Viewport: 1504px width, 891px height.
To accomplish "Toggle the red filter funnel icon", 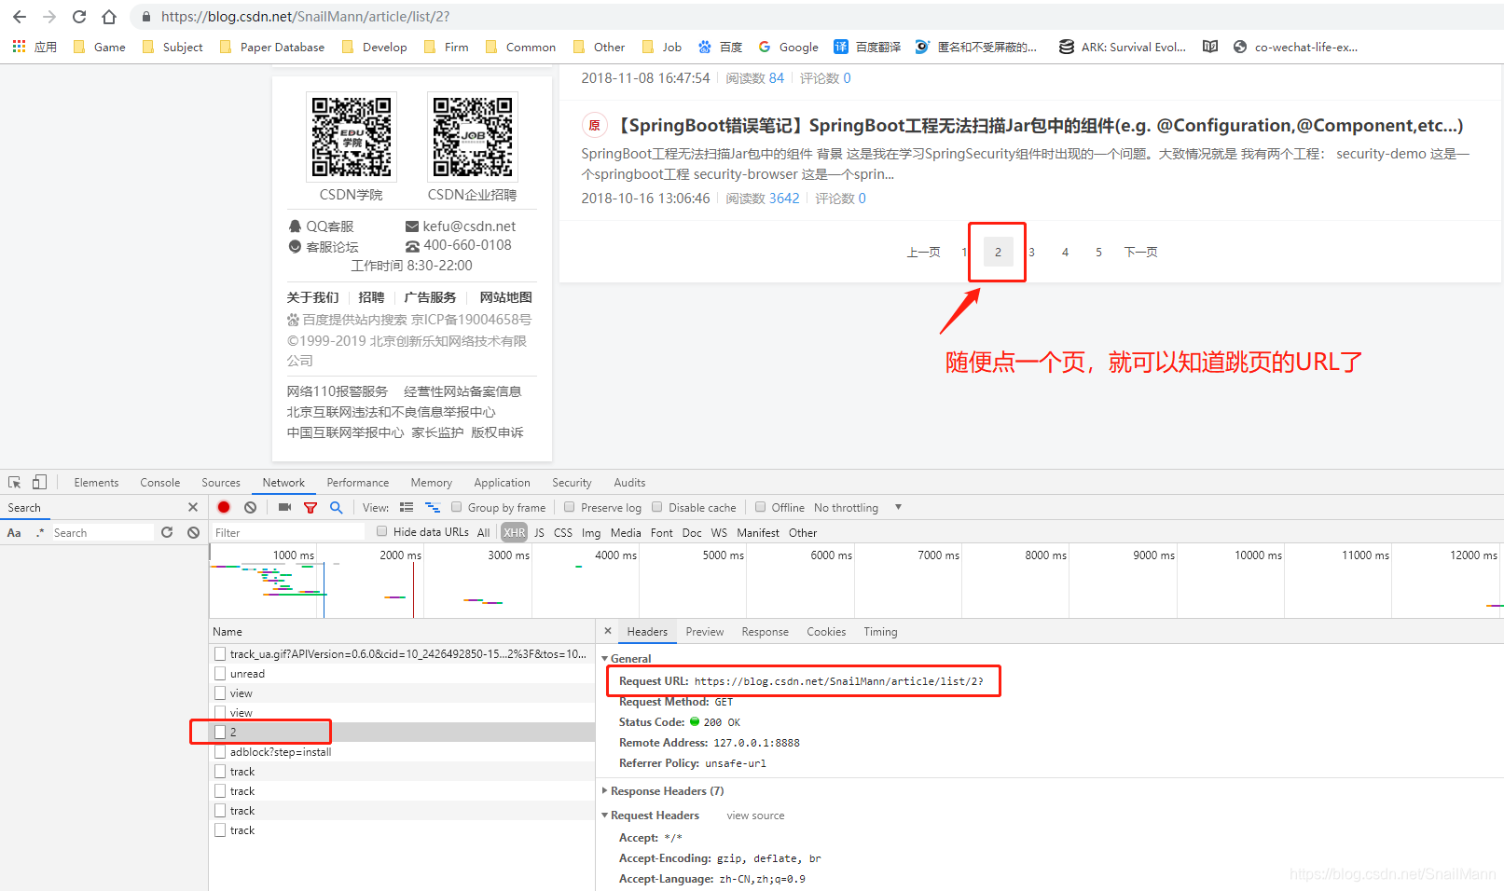I will click(x=310, y=507).
